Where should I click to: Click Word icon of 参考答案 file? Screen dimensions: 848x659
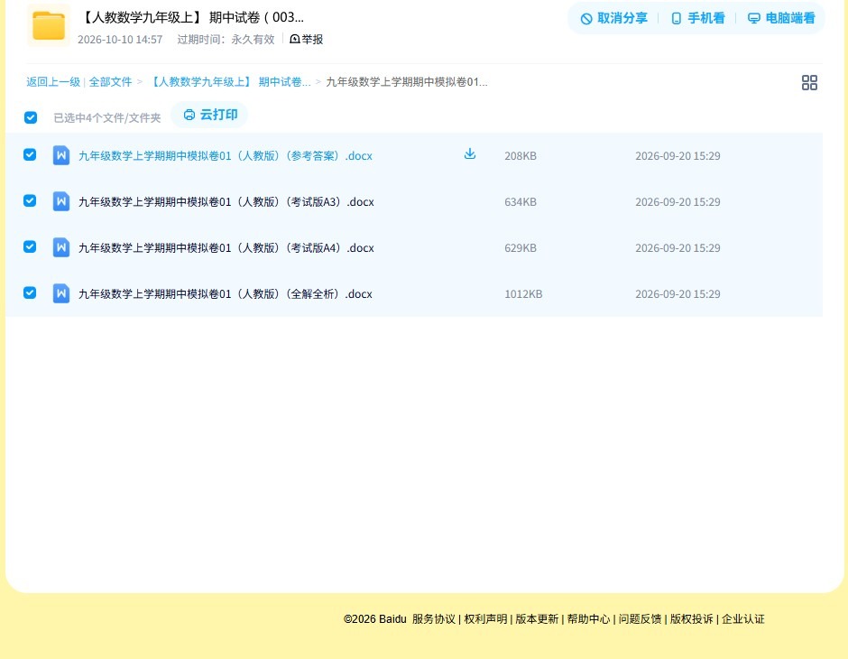[61, 156]
